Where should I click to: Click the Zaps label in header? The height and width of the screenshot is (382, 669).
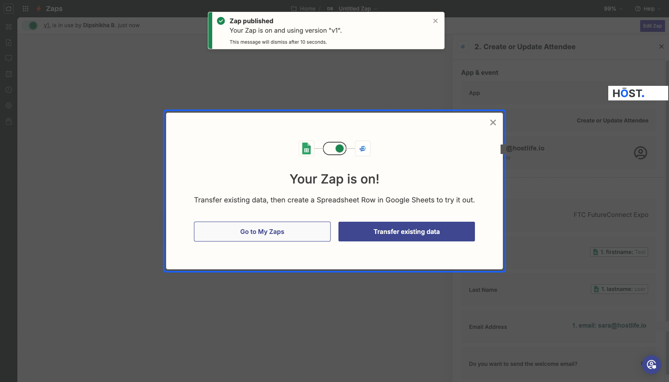click(x=54, y=9)
